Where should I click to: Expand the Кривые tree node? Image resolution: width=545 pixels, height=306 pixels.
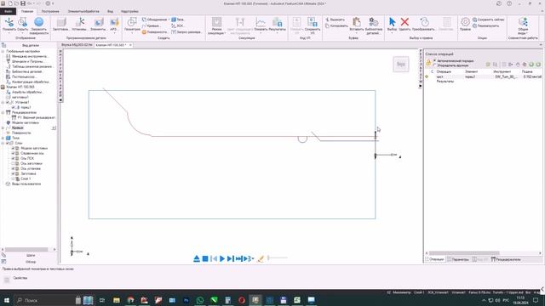point(3,127)
